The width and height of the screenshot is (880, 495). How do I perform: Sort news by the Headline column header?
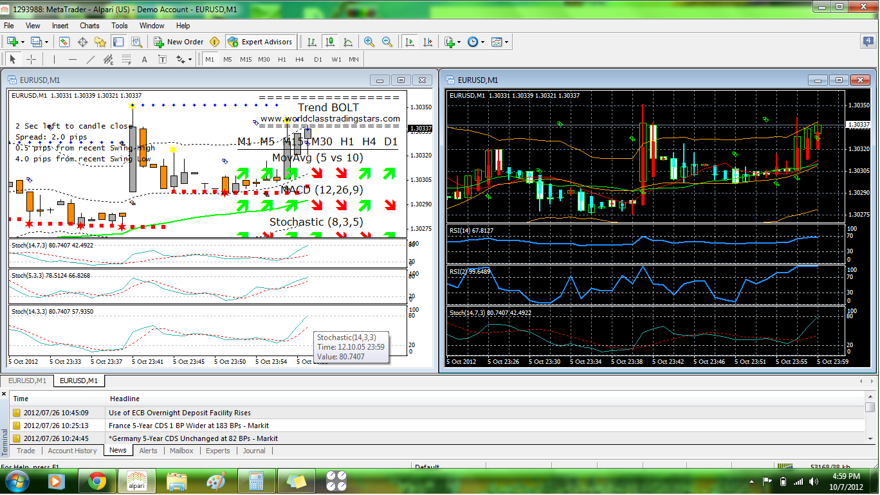(485, 399)
